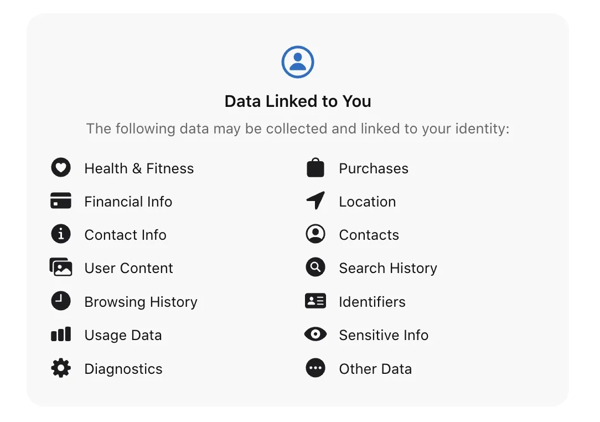
Task: Click the Diagnostics gear icon
Action: coord(61,368)
